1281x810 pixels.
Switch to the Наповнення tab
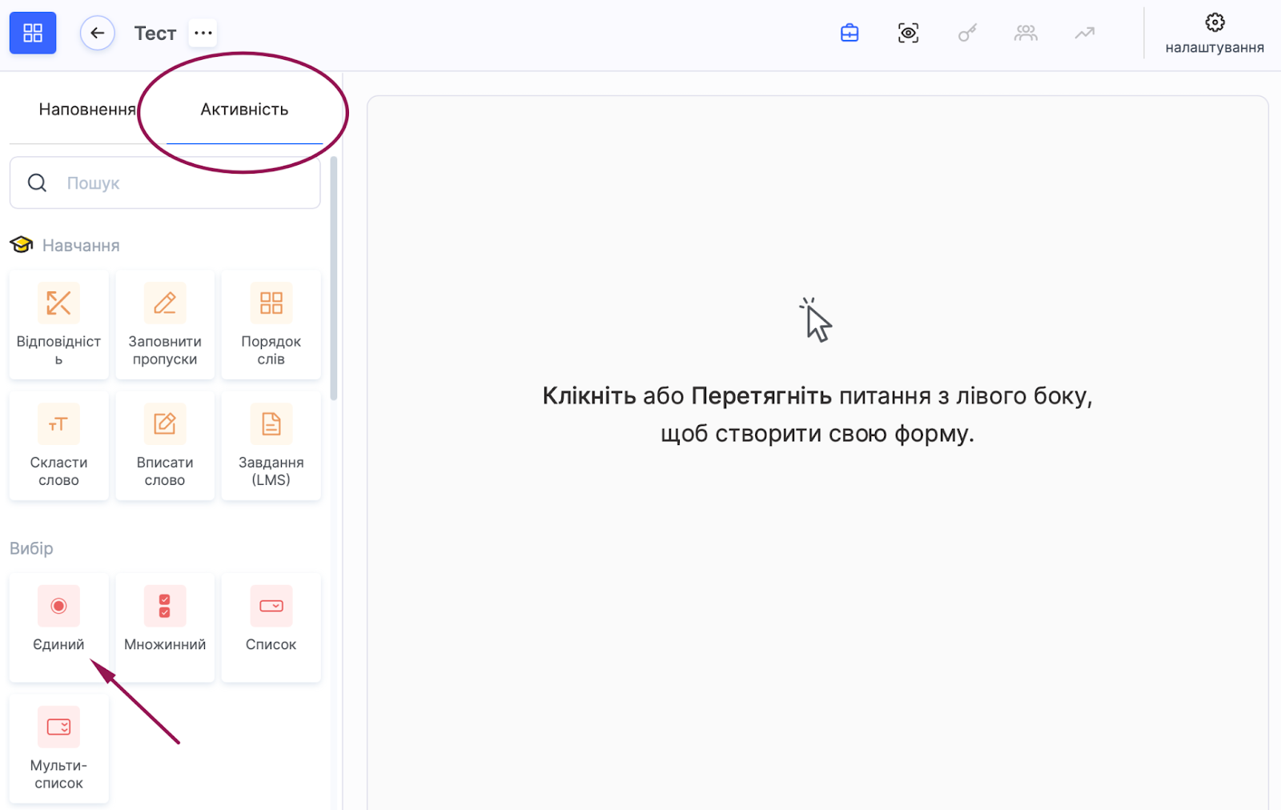click(x=86, y=110)
